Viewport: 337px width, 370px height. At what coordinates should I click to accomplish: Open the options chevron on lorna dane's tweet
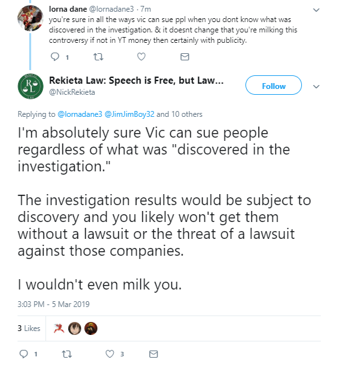(316, 10)
